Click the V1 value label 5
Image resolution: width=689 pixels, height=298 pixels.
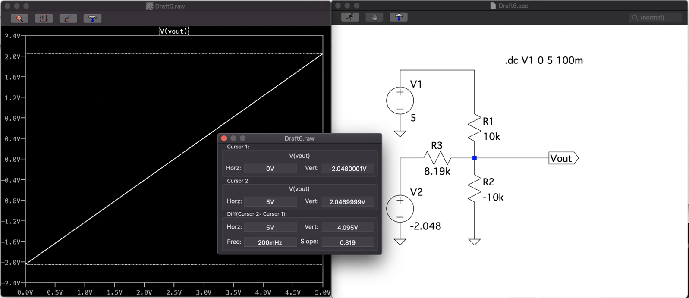pos(413,118)
